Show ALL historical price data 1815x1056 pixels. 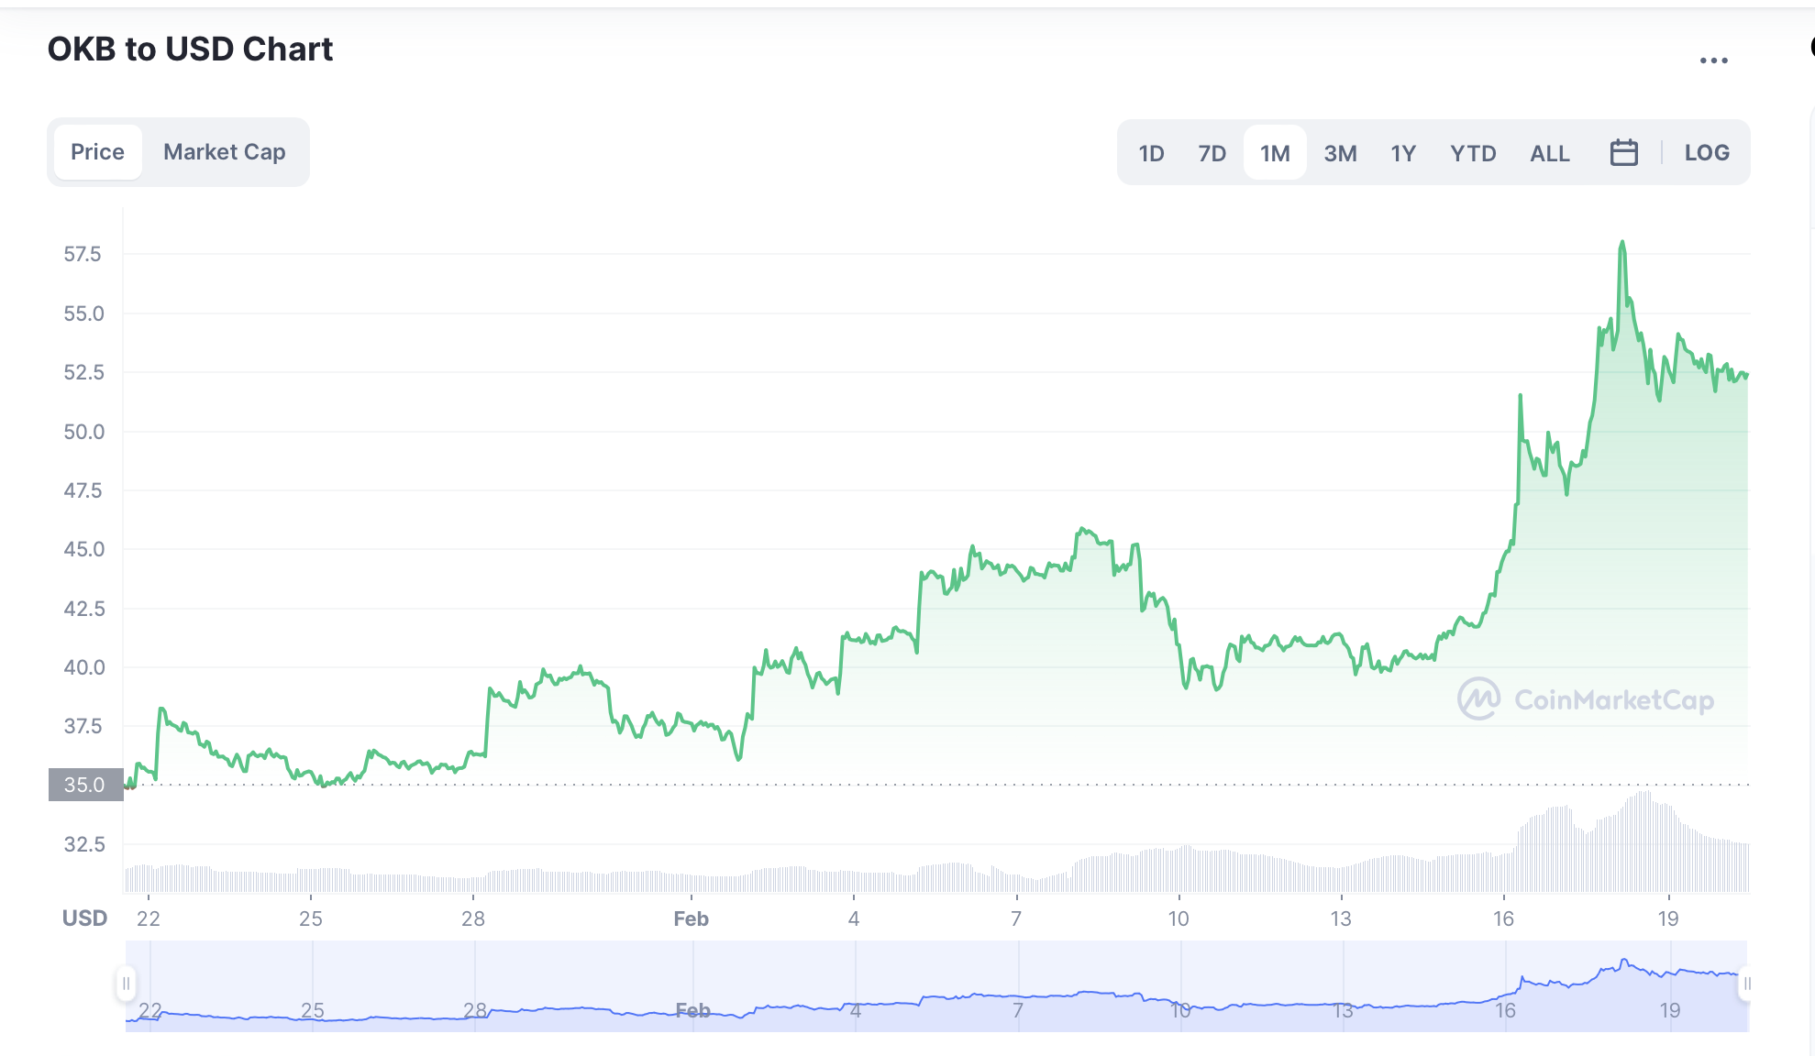(x=1549, y=153)
